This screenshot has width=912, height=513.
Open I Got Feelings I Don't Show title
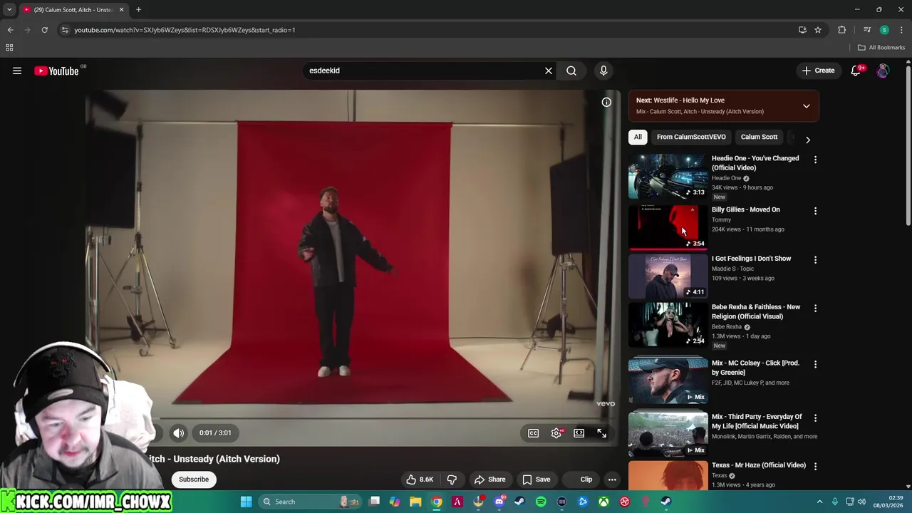pyautogui.click(x=751, y=259)
